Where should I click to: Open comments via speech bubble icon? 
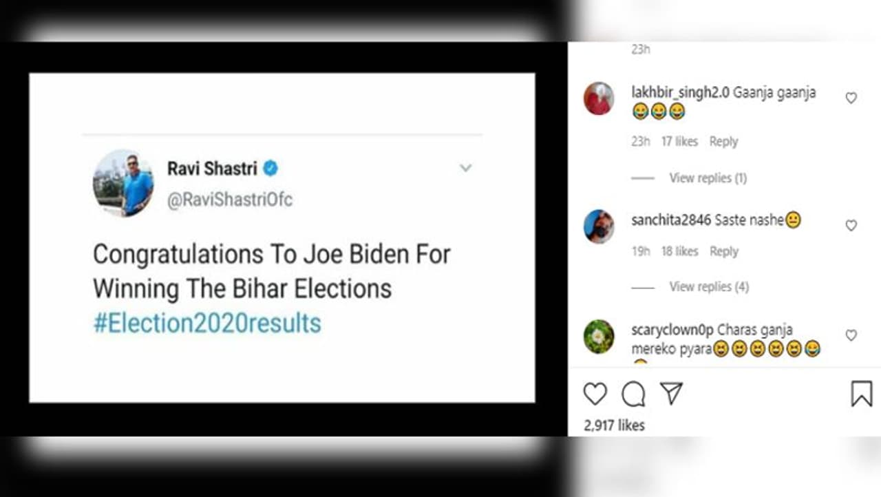[x=633, y=394]
